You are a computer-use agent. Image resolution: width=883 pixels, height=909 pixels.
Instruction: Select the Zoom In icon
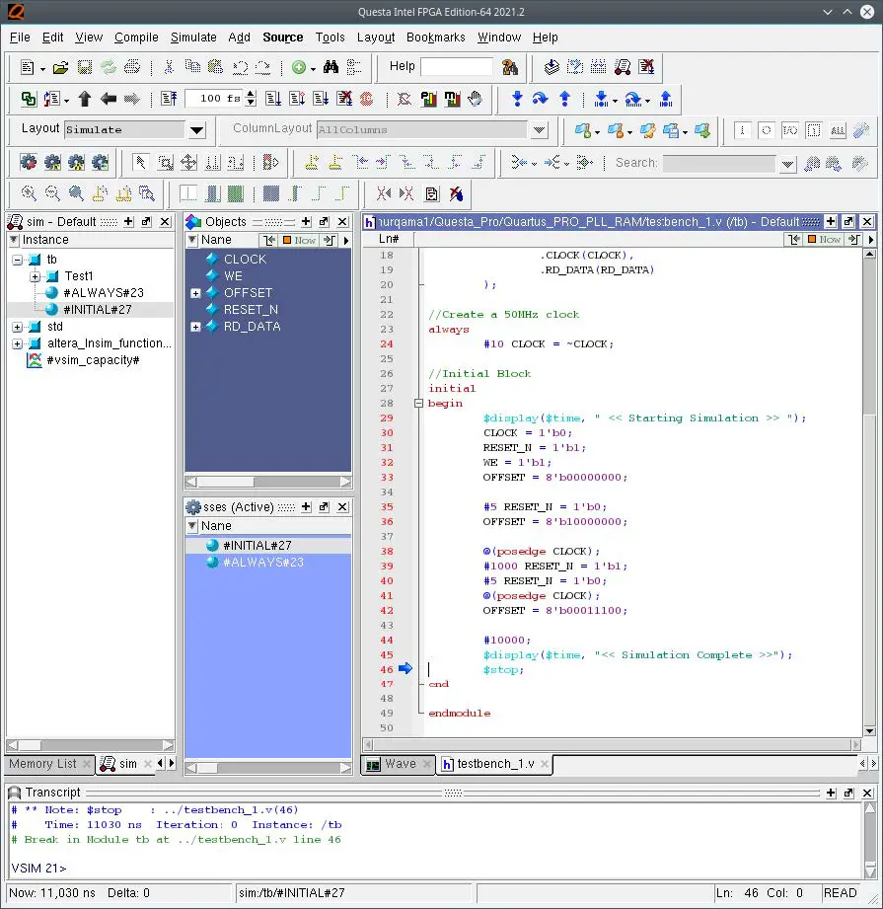pos(28,193)
